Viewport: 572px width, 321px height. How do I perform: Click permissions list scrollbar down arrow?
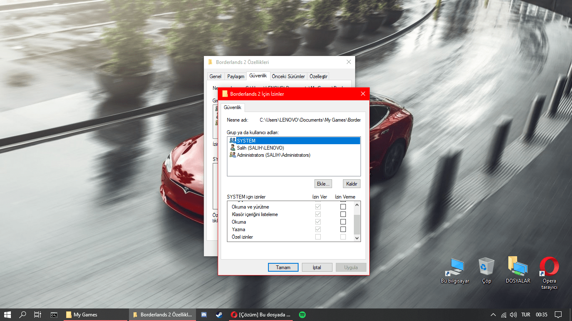[x=357, y=238]
